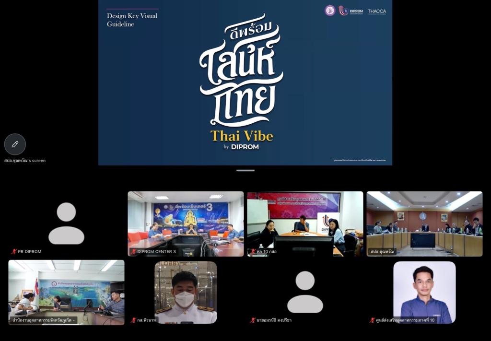This screenshot has height=341, width=491.
Task: Click the "Thai Vibe" gold title text
Action: (242, 136)
